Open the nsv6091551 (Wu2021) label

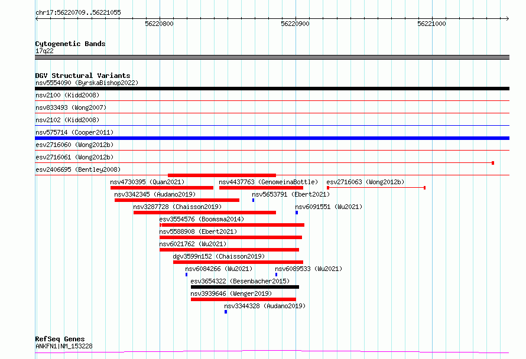tap(329, 207)
